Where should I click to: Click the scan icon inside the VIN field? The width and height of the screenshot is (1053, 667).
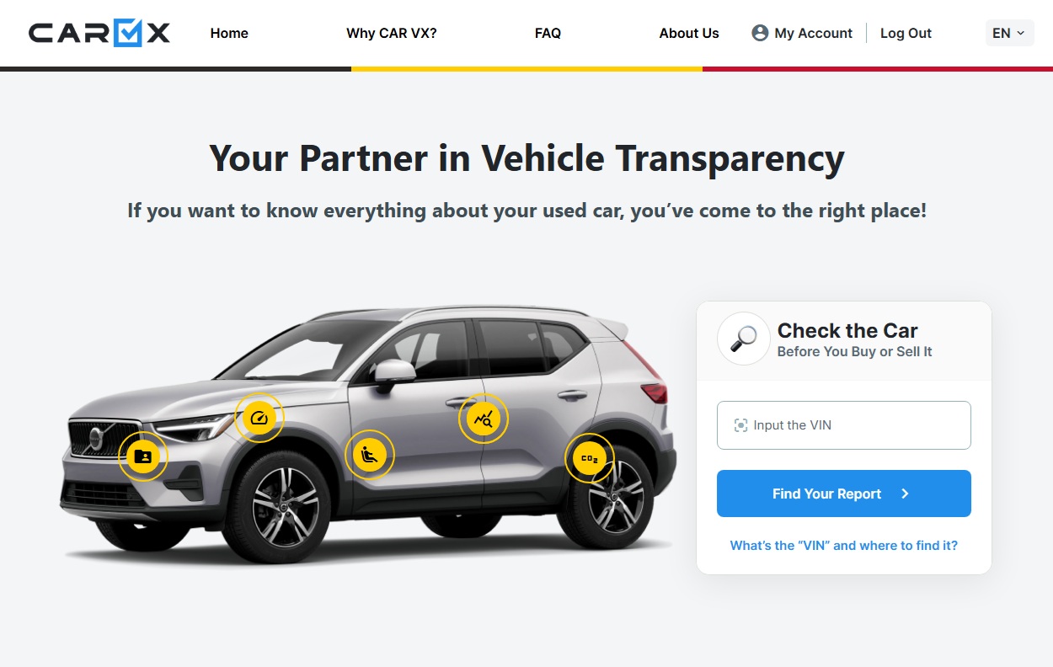(740, 425)
